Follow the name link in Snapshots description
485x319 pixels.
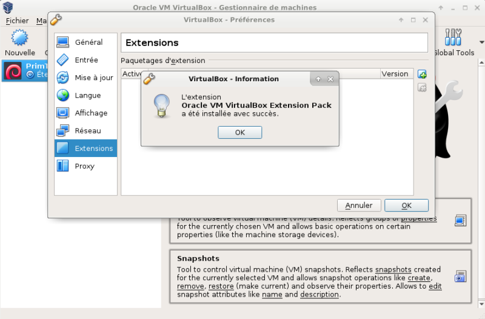(x=272, y=295)
